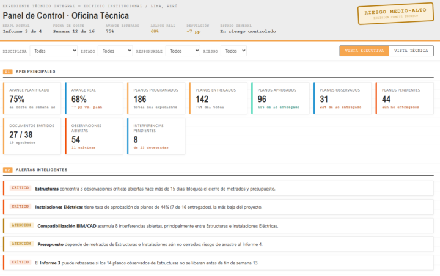
Task: Click the 'Semana 12 de 16' cutoff value
Action: [74, 31]
